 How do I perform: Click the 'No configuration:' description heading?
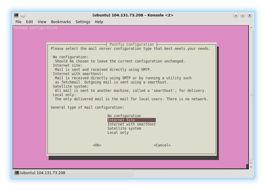point(71,57)
